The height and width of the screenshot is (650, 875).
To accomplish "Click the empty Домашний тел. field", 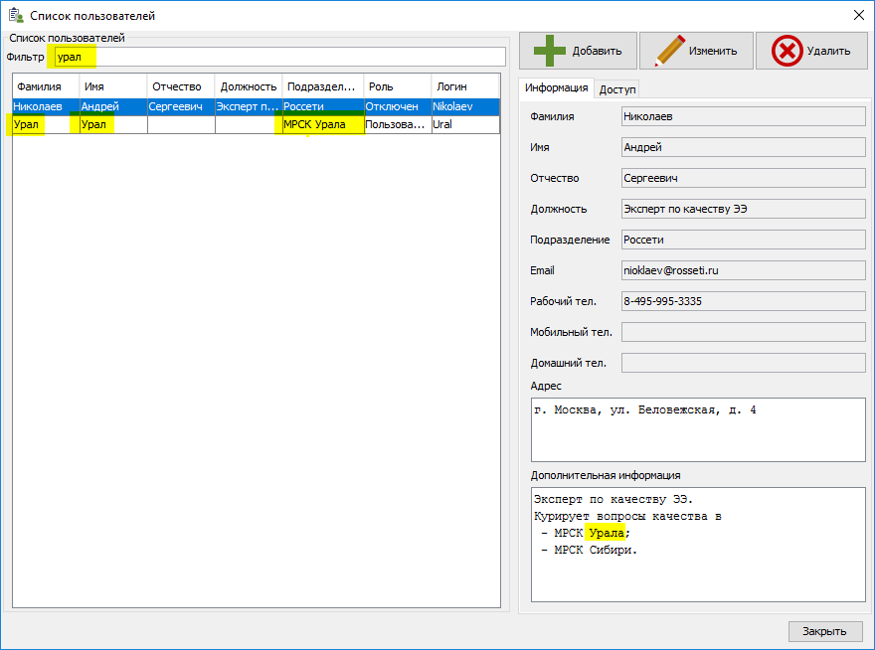I will coord(744,363).
